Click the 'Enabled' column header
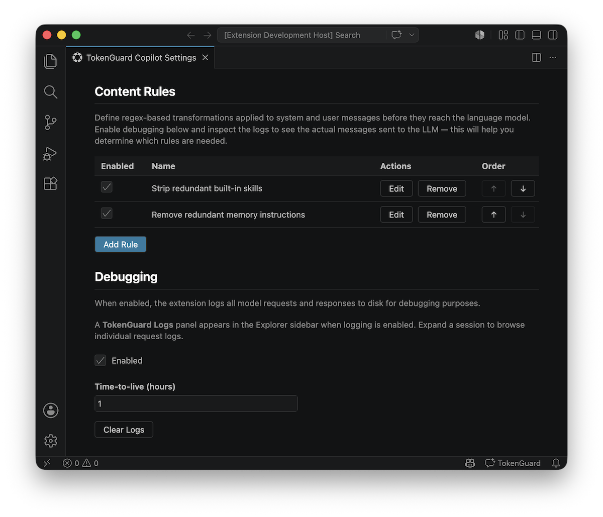This screenshot has height=517, width=603. [x=117, y=166]
